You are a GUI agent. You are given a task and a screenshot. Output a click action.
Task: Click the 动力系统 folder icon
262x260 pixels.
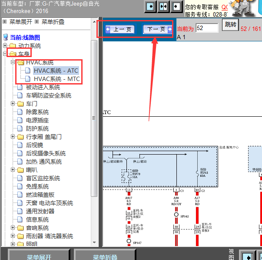[x=13, y=45]
